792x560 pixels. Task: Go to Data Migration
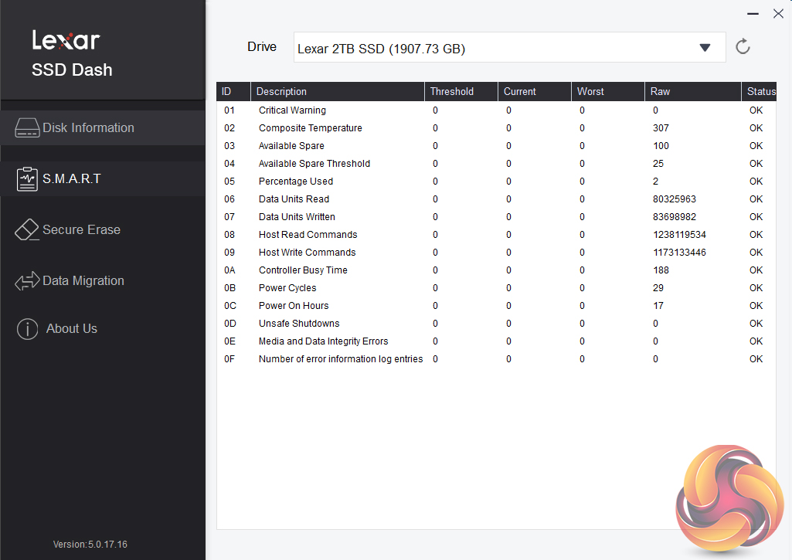coord(103,280)
